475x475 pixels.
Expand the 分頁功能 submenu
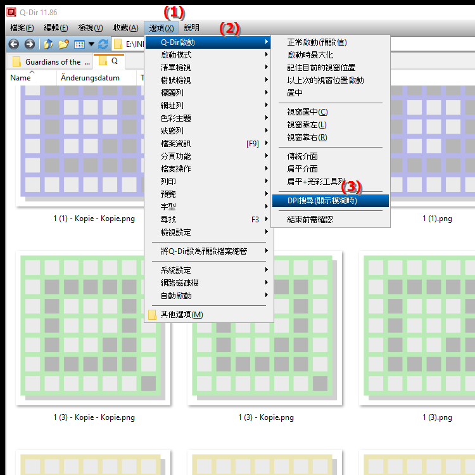point(208,156)
